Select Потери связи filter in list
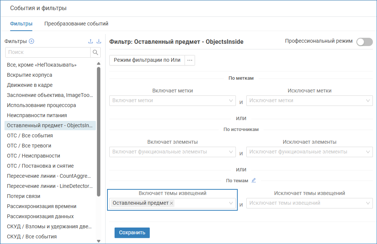Screen dimensions: 377x244 coord(24,196)
